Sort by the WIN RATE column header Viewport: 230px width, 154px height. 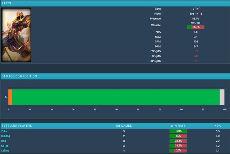(x=178, y=126)
